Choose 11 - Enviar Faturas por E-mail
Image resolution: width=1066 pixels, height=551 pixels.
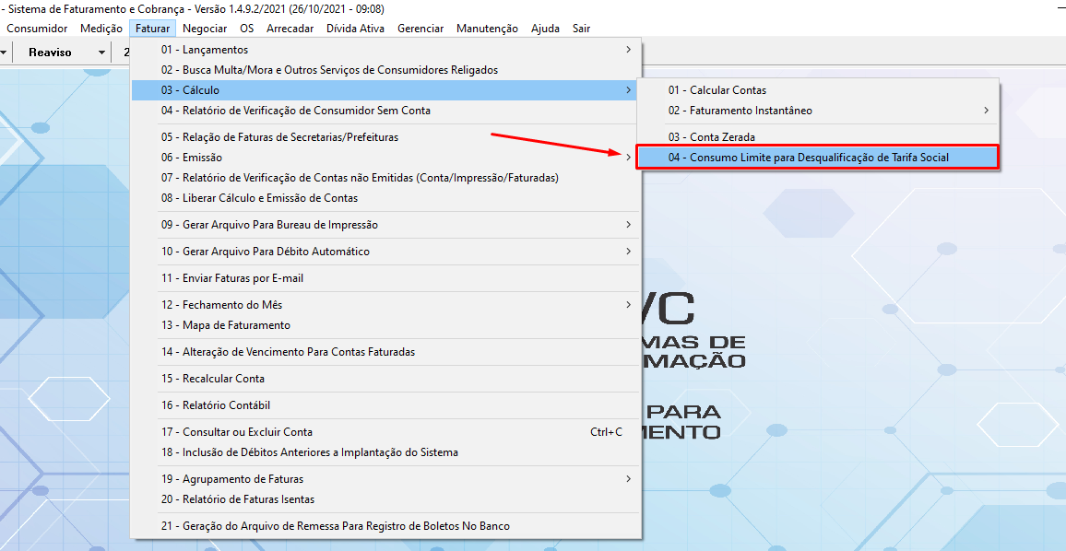click(x=232, y=278)
